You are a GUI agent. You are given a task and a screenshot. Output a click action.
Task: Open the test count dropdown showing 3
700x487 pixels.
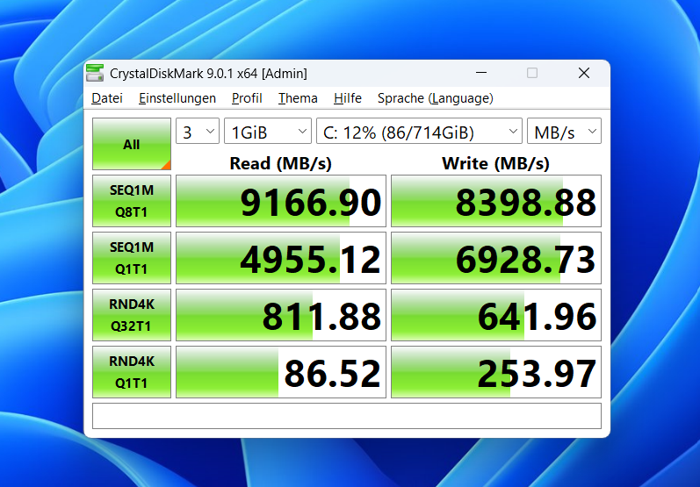tap(198, 131)
